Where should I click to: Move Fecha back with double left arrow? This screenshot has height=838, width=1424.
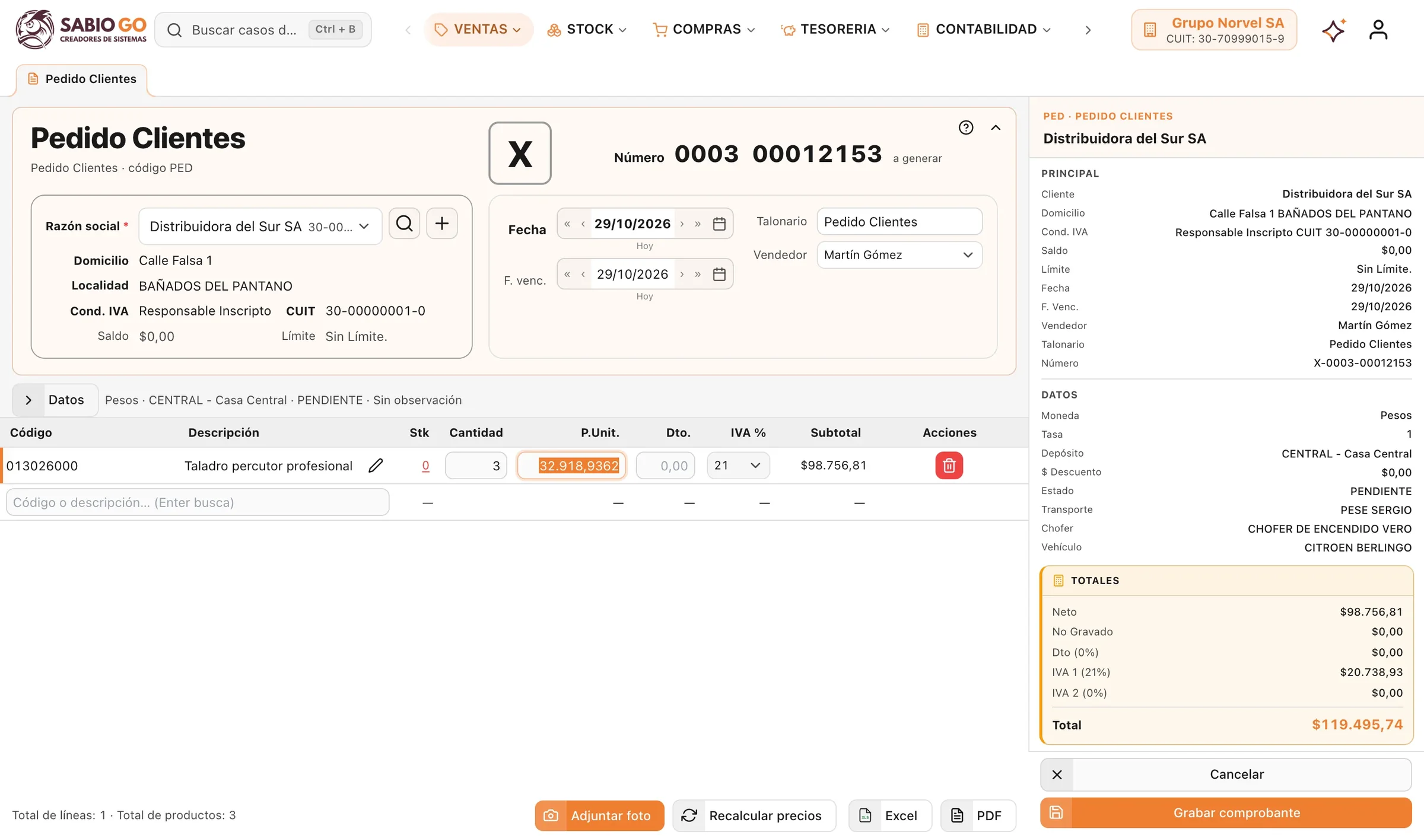pos(567,224)
